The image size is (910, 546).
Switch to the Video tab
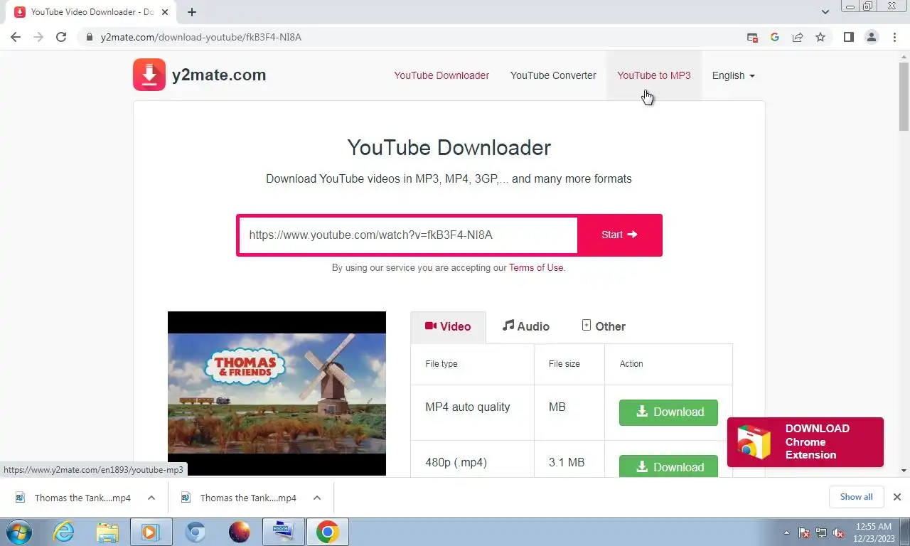pos(448,327)
